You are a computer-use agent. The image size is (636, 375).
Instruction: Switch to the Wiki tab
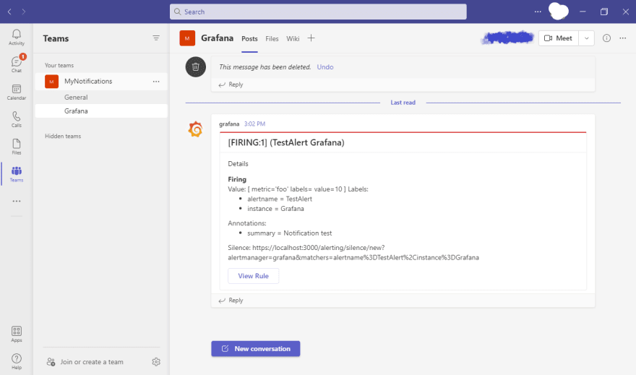pyautogui.click(x=293, y=39)
